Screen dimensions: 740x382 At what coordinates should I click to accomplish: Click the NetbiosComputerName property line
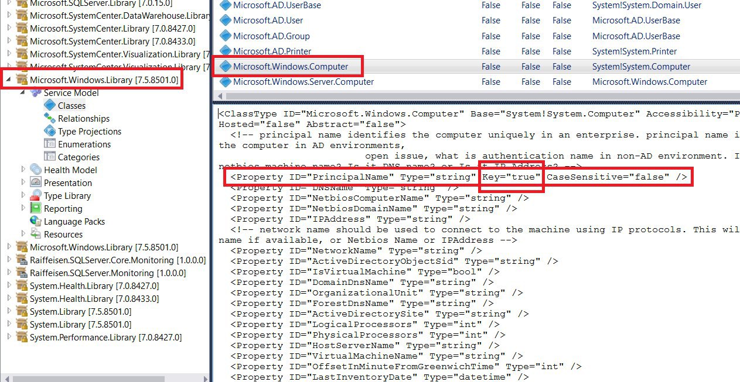pyautogui.click(x=379, y=198)
